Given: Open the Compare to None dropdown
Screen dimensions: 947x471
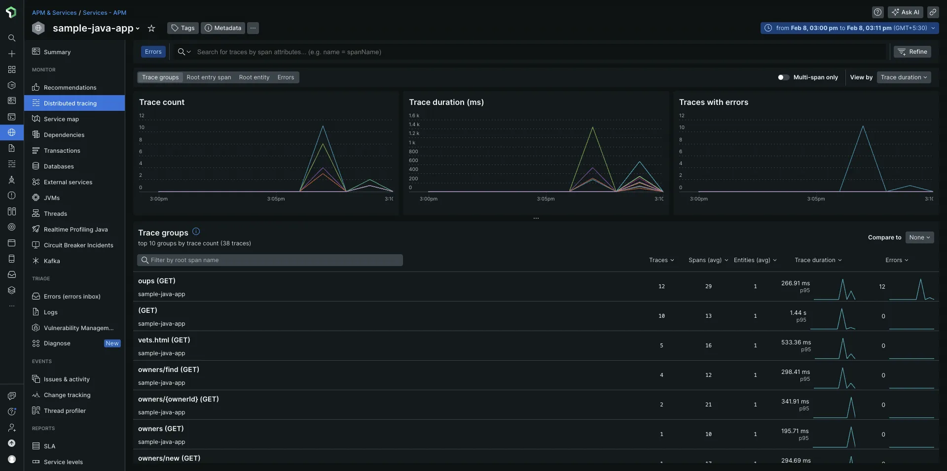Looking at the screenshot, I should click(x=920, y=237).
